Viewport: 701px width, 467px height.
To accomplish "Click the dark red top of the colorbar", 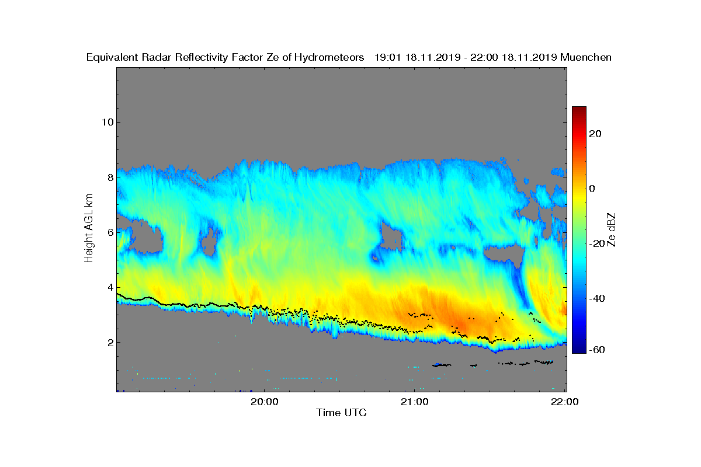I will 579,110.
